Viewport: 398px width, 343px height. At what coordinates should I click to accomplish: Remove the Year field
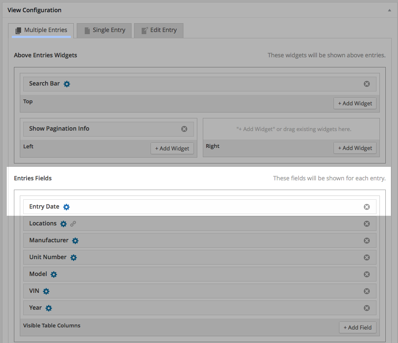366,308
